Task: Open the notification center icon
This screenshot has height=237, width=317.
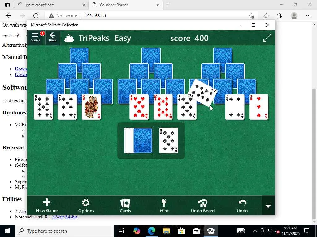Action: coord(307,231)
